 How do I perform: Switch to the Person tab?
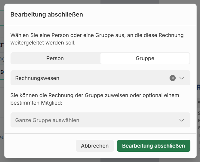55,59
